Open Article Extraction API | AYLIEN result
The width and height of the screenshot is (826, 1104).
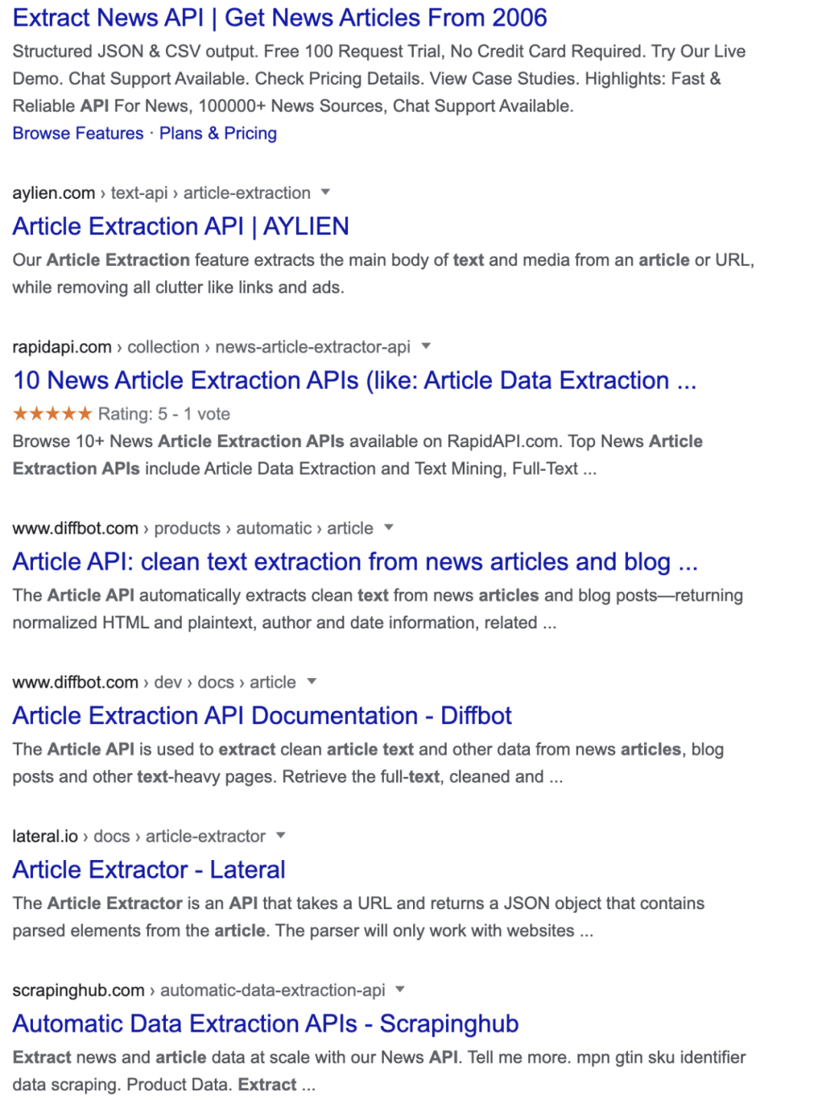tap(180, 226)
